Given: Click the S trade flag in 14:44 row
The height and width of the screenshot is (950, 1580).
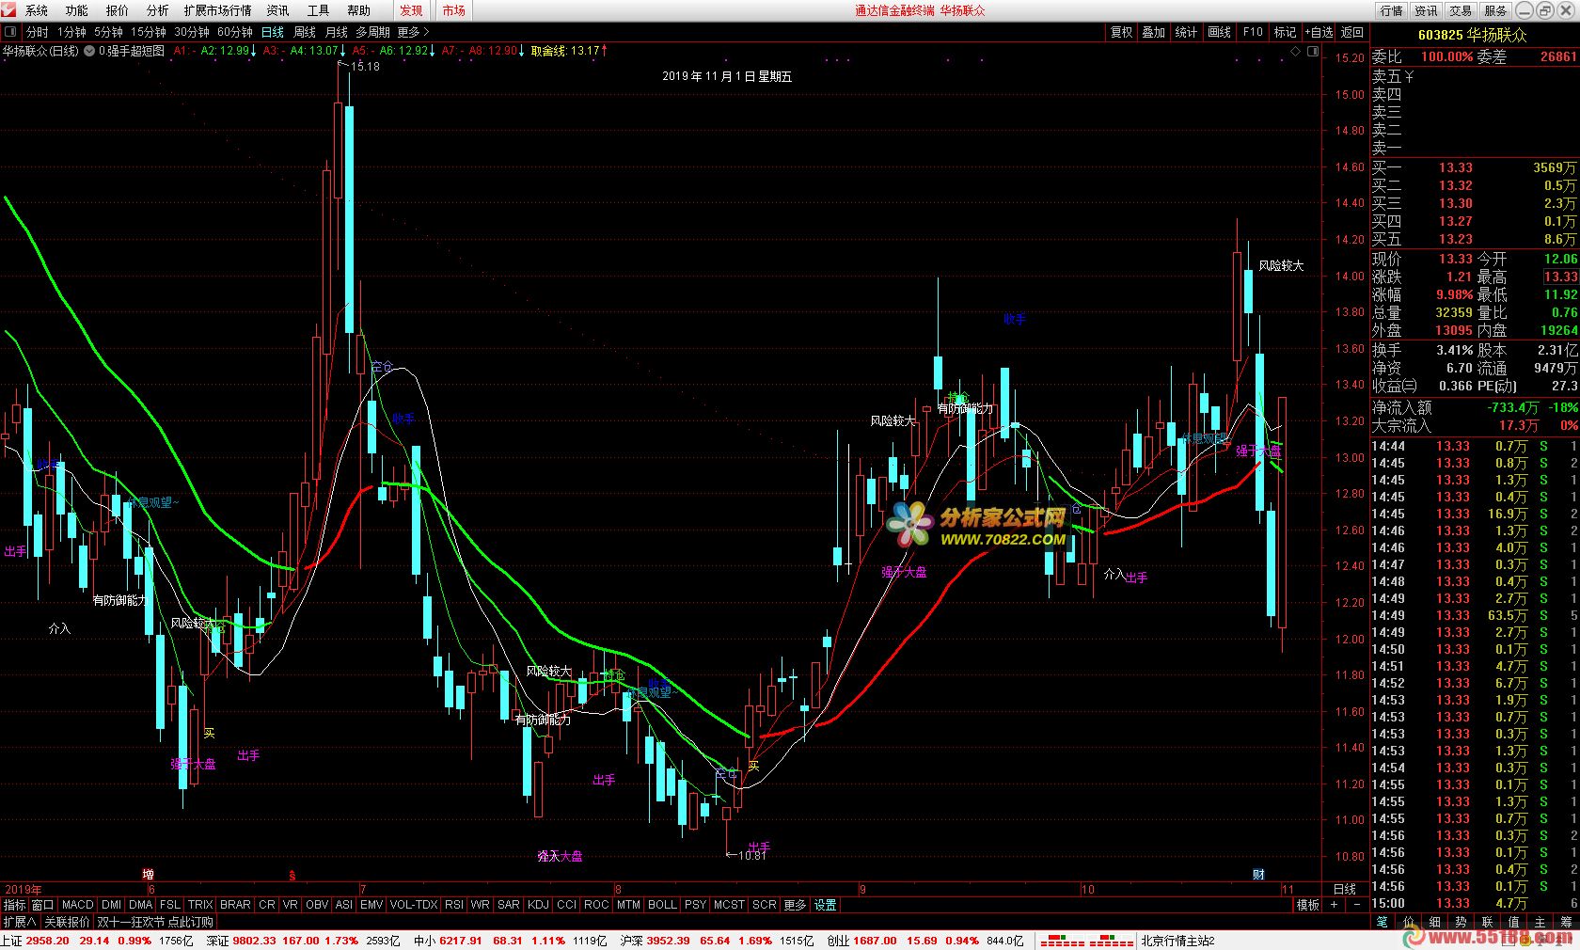Looking at the screenshot, I should coord(1543,446).
